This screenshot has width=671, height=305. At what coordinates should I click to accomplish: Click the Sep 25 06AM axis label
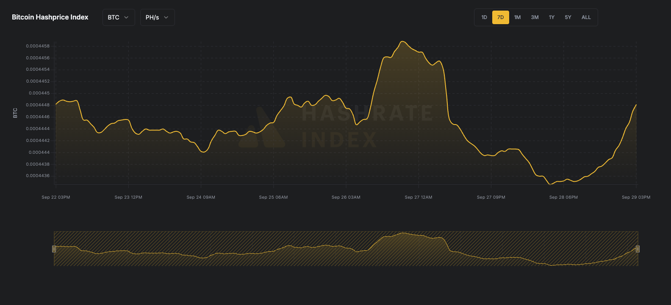(x=273, y=197)
